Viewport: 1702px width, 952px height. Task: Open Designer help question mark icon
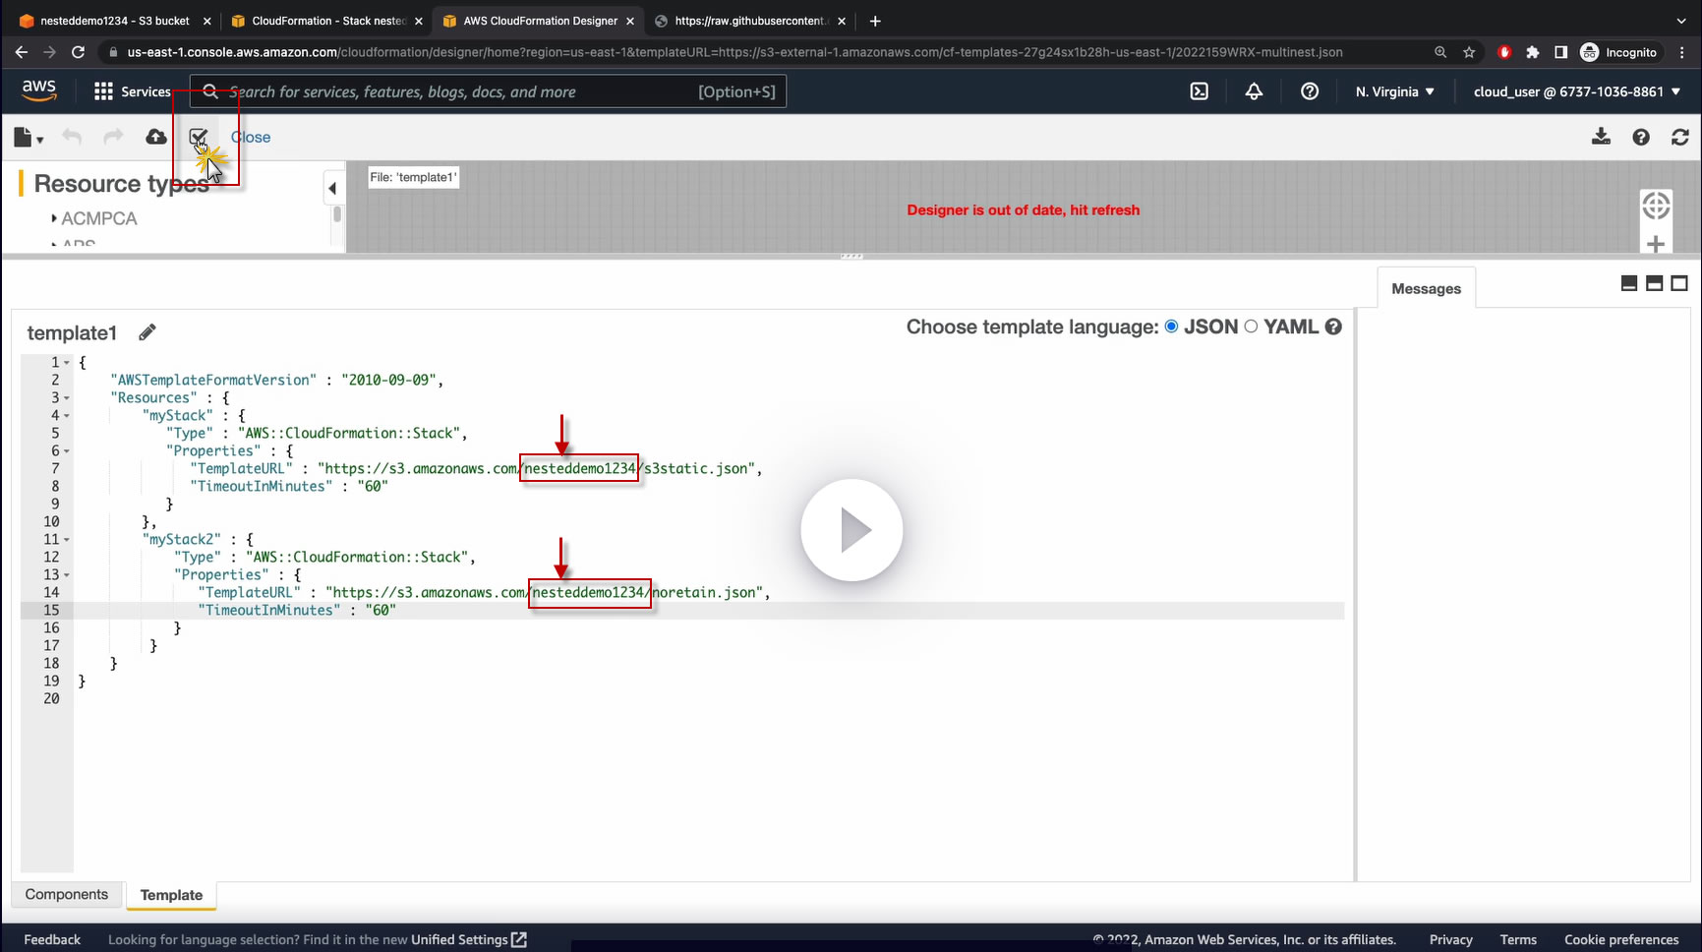tap(1641, 138)
